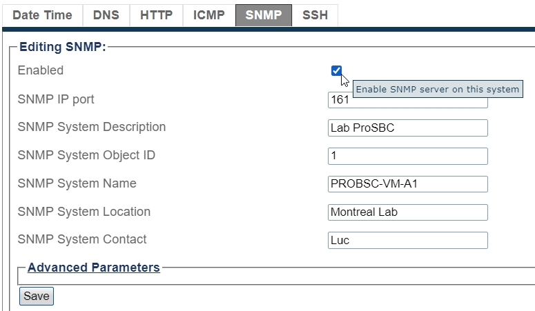Click the SNMP System Name label

pos(77,183)
